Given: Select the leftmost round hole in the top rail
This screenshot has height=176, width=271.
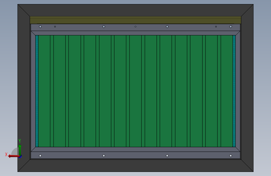Looking at the screenshot, I should click(x=40, y=27).
